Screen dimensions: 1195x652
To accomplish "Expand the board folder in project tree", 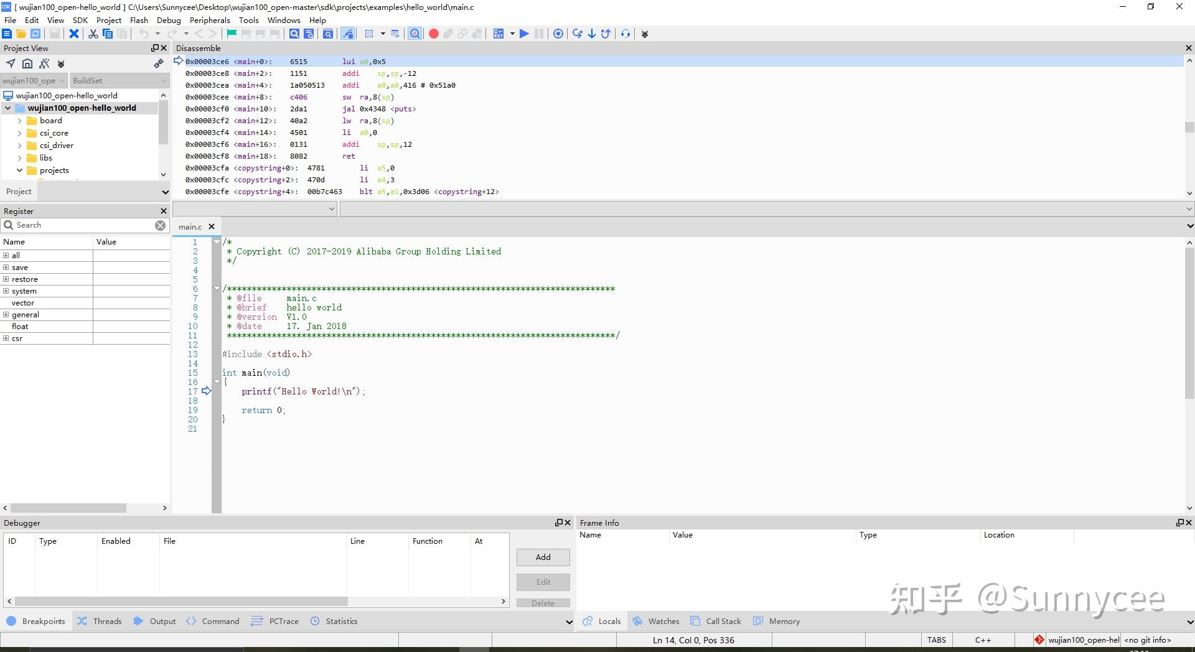I will click(19, 121).
